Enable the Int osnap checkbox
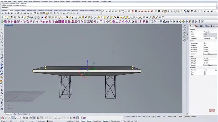The image size is (218, 122). (152, 117)
